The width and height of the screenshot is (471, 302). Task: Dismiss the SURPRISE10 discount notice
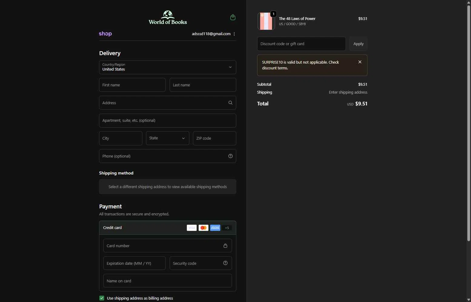[x=360, y=62]
